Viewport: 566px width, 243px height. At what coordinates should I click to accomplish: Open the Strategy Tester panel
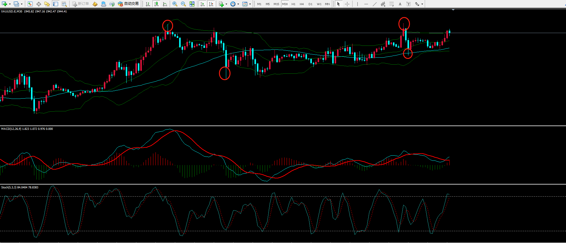pos(64,4)
